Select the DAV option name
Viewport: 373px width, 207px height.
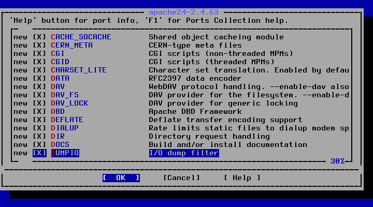click(58, 87)
